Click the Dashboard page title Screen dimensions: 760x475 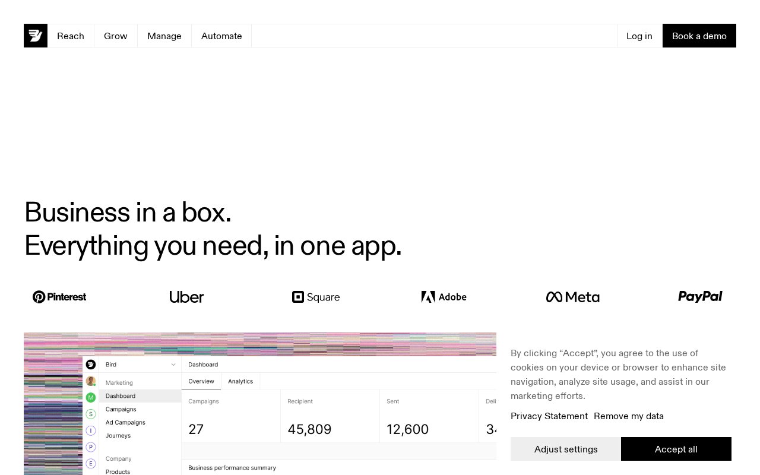(x=203, y=365)
